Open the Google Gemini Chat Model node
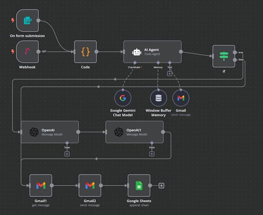Image resolution: width=263 pixels, height=215 pixels. [x=123, y=98]
